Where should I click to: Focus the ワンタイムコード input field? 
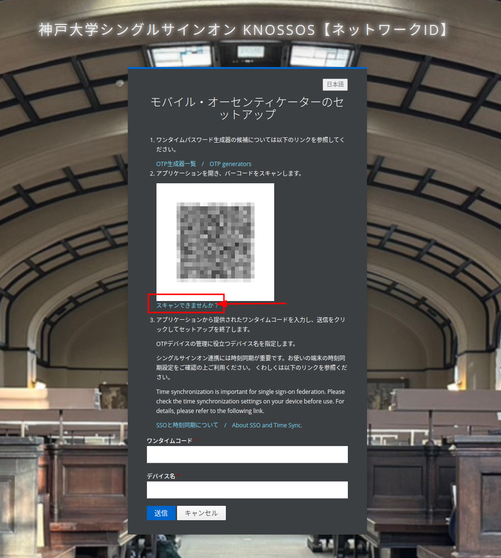(x=247, y=455)
